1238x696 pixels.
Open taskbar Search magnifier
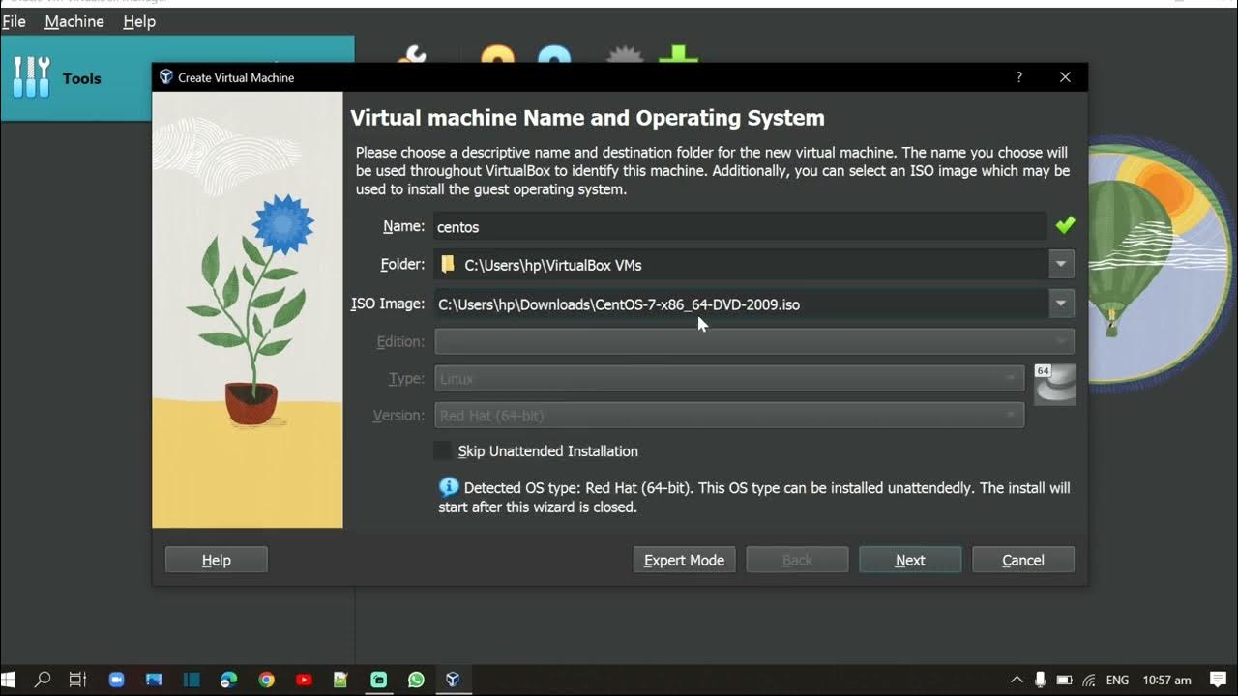[43, 680]
